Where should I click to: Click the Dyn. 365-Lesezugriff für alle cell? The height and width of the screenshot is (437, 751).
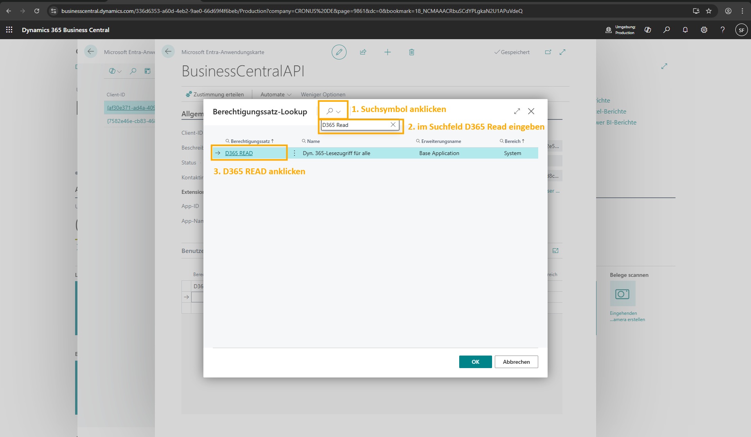coord(336,153)
